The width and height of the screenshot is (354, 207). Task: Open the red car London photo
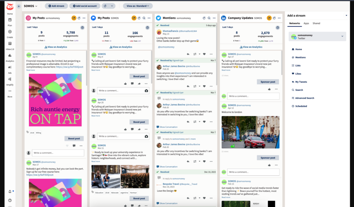pyautogui.click(x=250, y=132)
